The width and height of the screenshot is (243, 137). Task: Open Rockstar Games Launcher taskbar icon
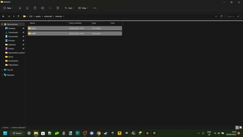pyautogui.click(x=120, y=133)
